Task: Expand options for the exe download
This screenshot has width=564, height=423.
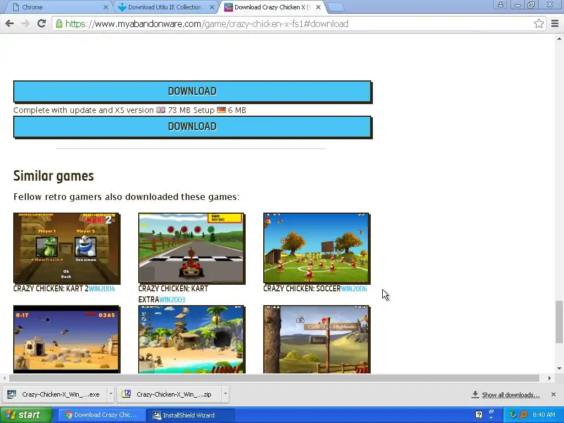Action: (111, 394)
